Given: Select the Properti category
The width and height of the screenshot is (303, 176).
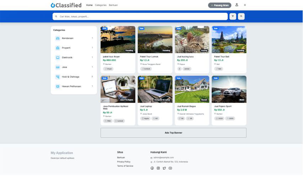Looking at the screenshot, I should coord(74,48).
